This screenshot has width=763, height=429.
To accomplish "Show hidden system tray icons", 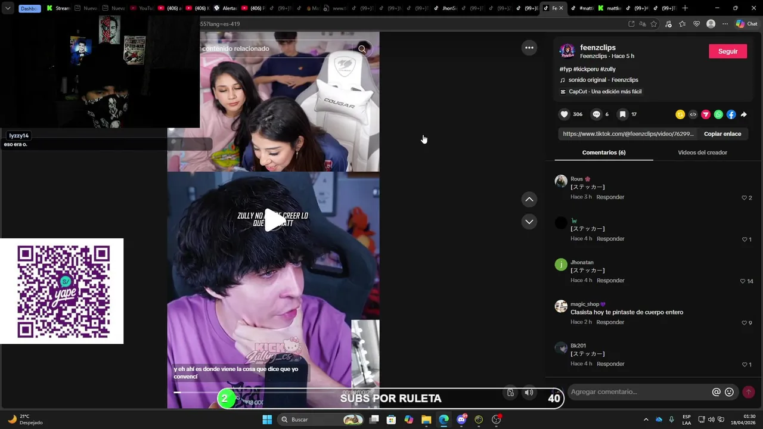I will pos(646,419).
